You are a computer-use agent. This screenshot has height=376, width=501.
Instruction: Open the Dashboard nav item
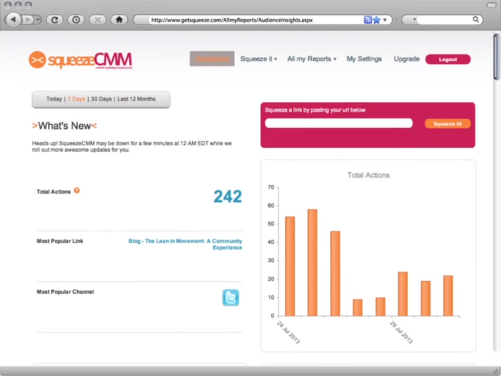click(x=212, y=59)
